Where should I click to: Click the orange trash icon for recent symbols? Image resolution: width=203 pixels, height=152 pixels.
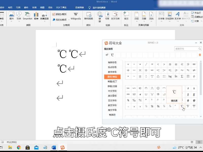coord(200,55)
